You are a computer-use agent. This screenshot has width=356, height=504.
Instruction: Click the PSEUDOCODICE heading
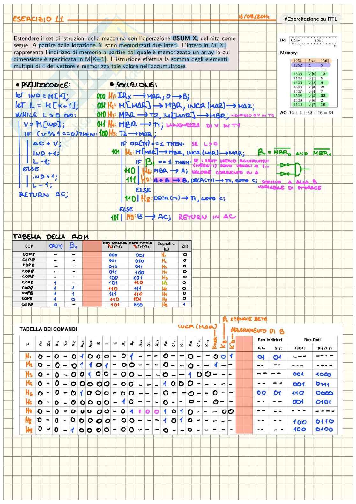tap(43, 85)
